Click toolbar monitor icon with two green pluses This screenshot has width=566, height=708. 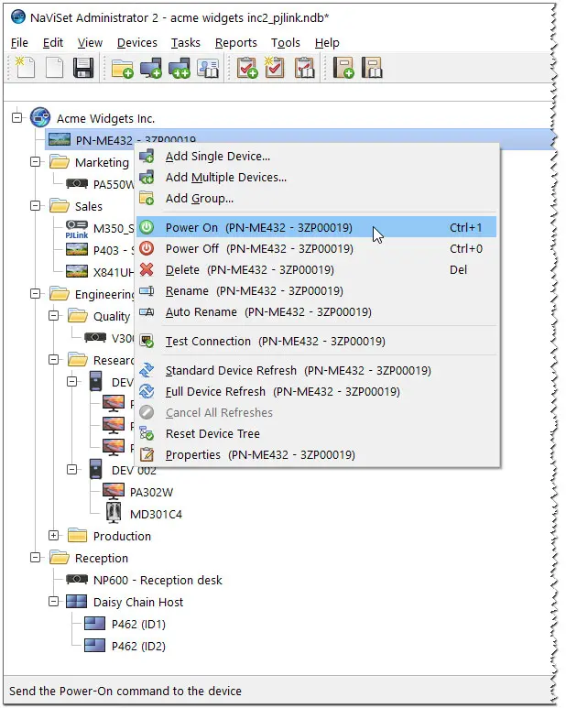179,69
